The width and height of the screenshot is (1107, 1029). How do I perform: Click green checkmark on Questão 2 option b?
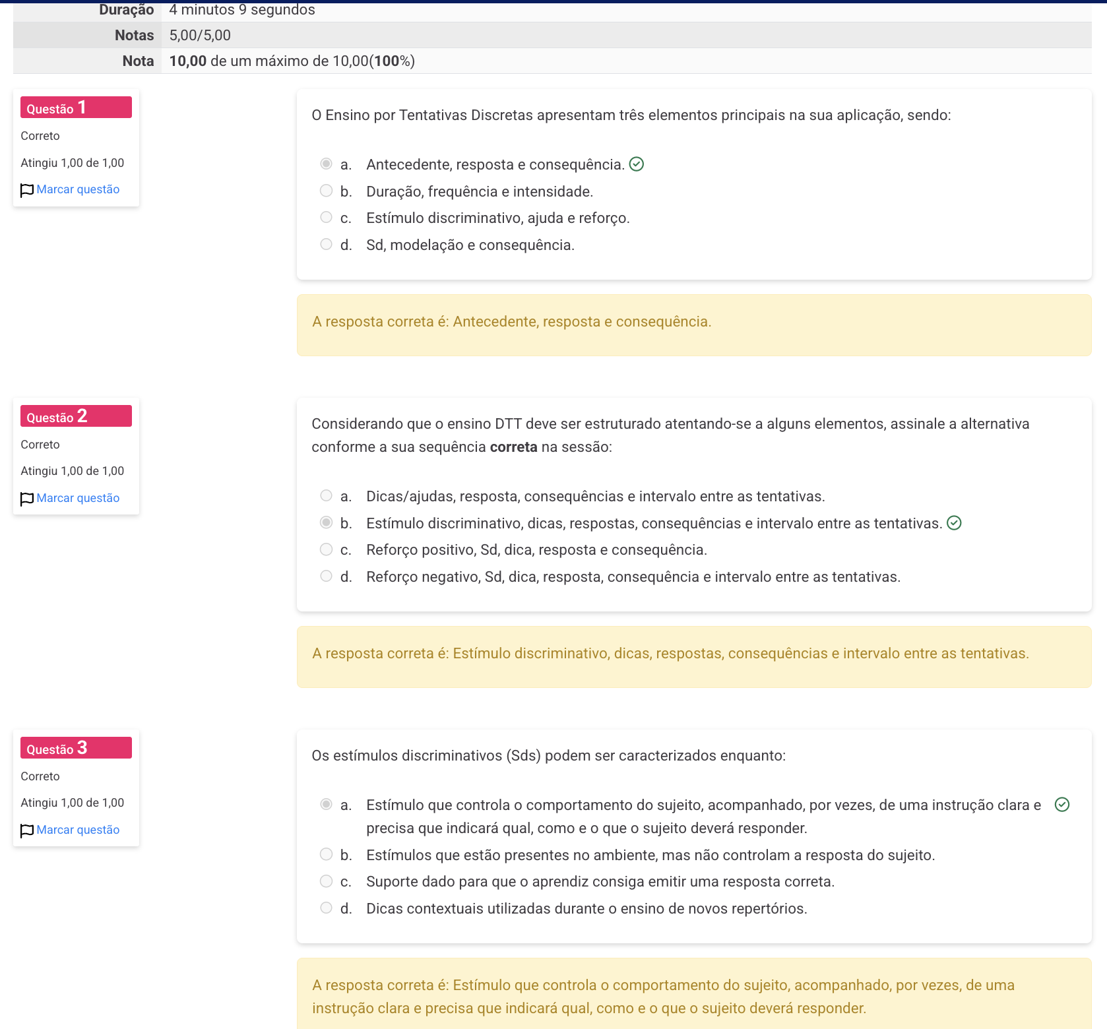[954, 523]
